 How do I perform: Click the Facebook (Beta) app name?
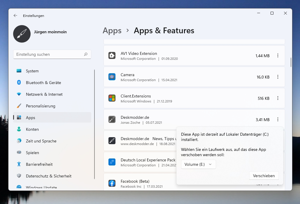(135, 181)
